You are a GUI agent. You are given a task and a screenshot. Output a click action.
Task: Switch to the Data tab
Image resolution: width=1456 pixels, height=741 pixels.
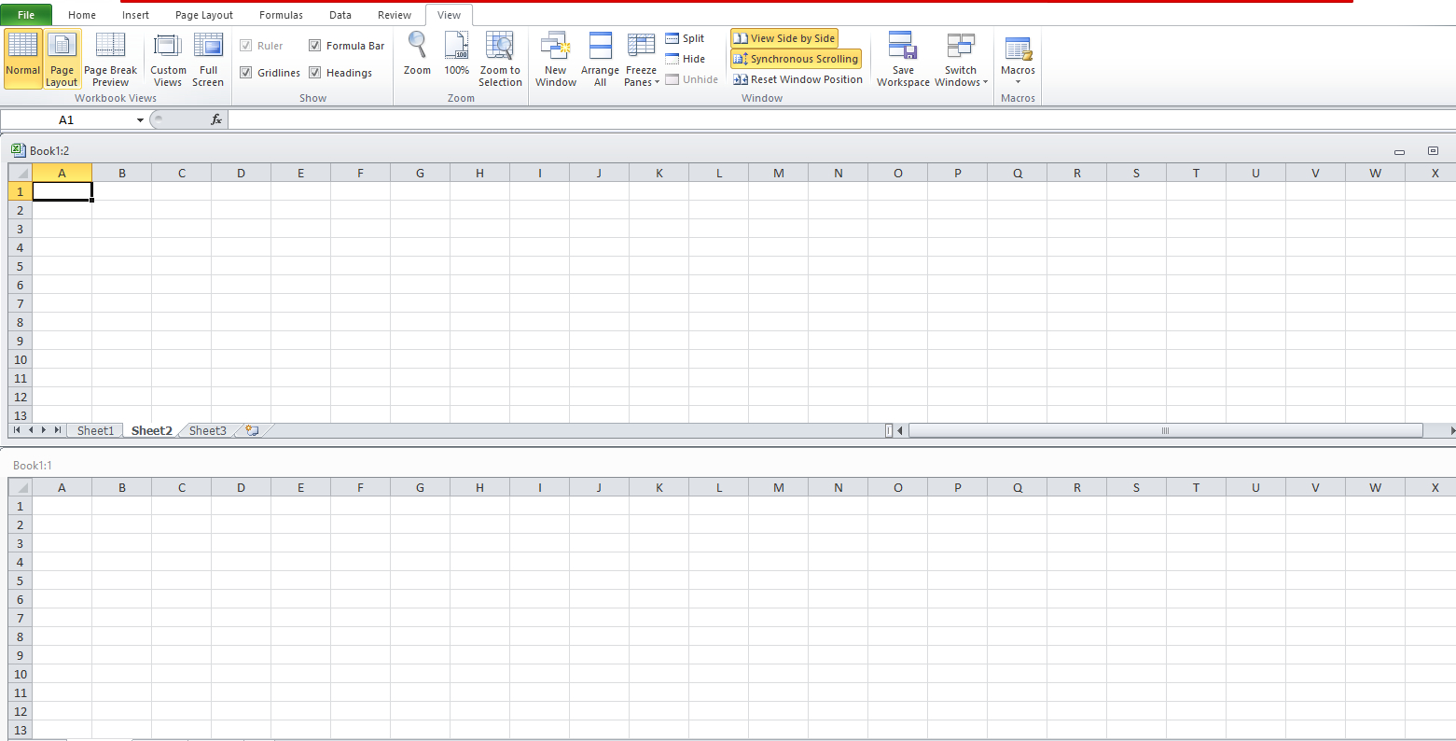click(340, 15)
